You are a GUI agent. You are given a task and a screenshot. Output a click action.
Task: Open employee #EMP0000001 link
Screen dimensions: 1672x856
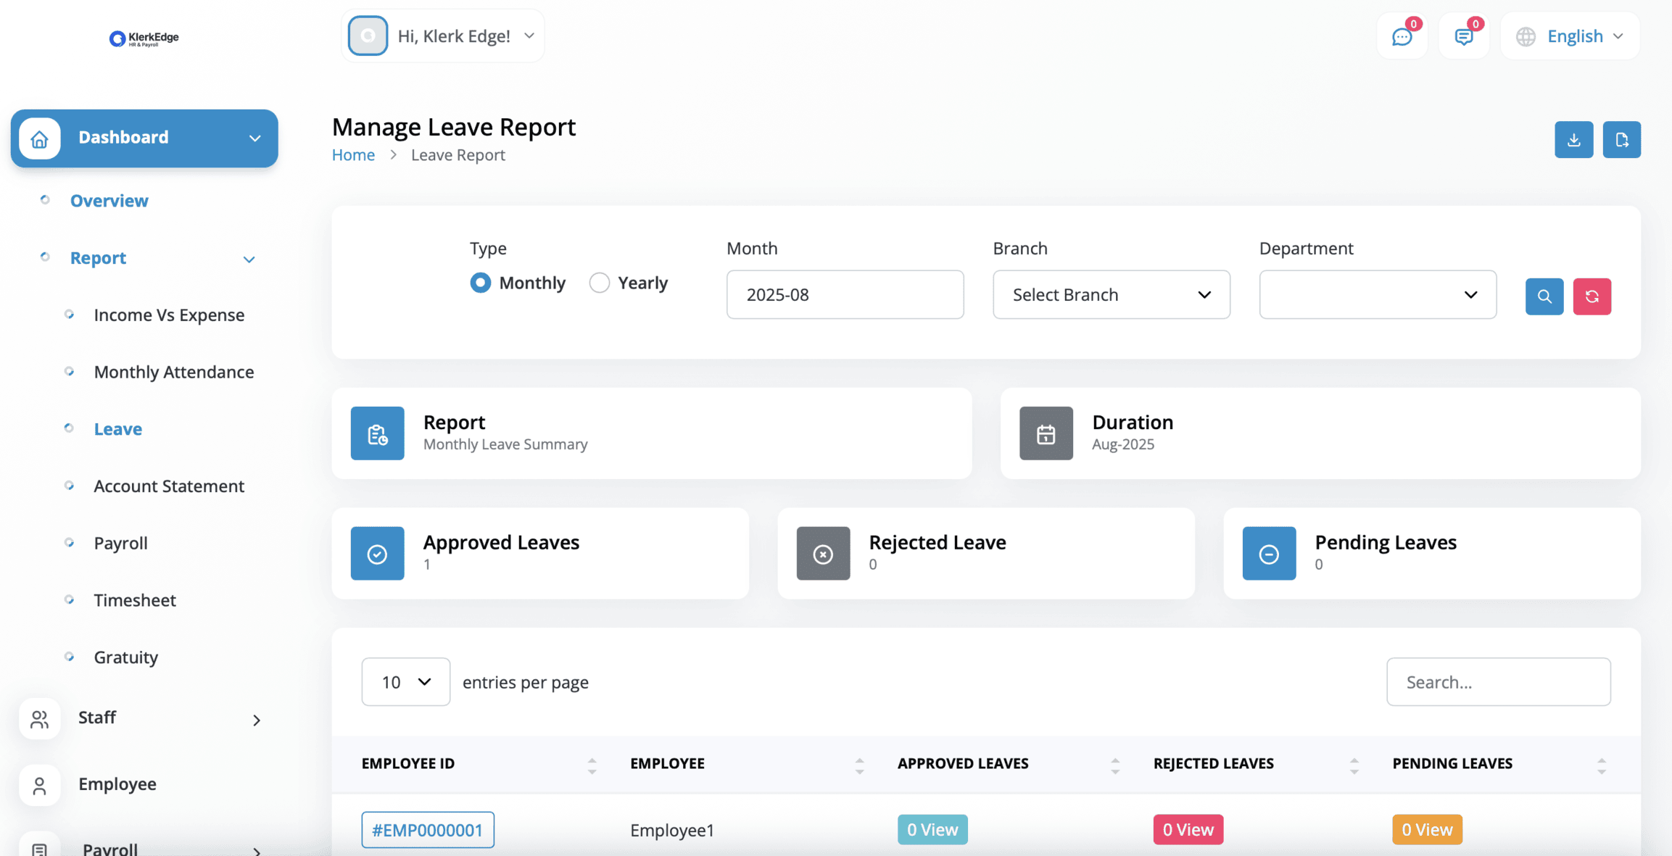[x=427, y=830]
